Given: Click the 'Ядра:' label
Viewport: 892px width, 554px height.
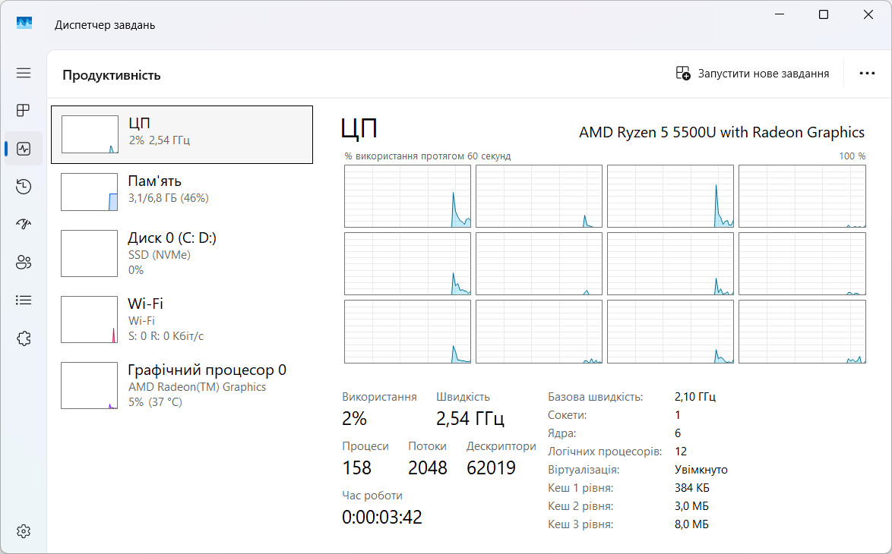Looking at the screenshot, I should [562, 433].
